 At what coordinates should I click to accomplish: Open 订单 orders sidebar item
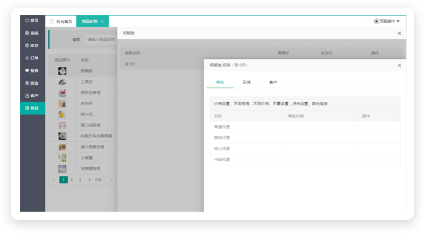32,58
